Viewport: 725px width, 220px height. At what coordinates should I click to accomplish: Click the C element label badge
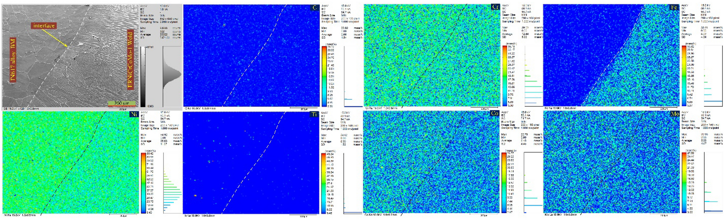tap(314, 8)
